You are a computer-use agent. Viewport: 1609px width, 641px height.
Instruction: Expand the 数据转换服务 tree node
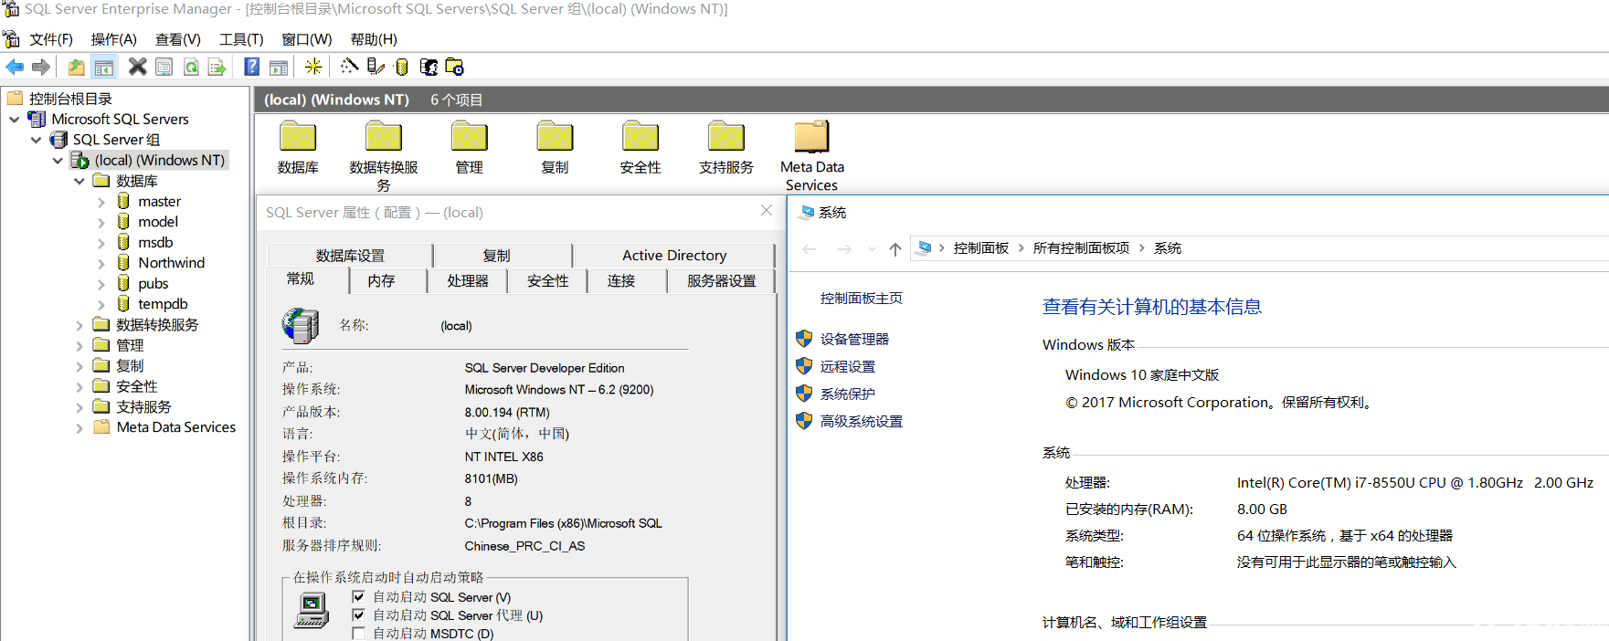click(x=79, y=325)
